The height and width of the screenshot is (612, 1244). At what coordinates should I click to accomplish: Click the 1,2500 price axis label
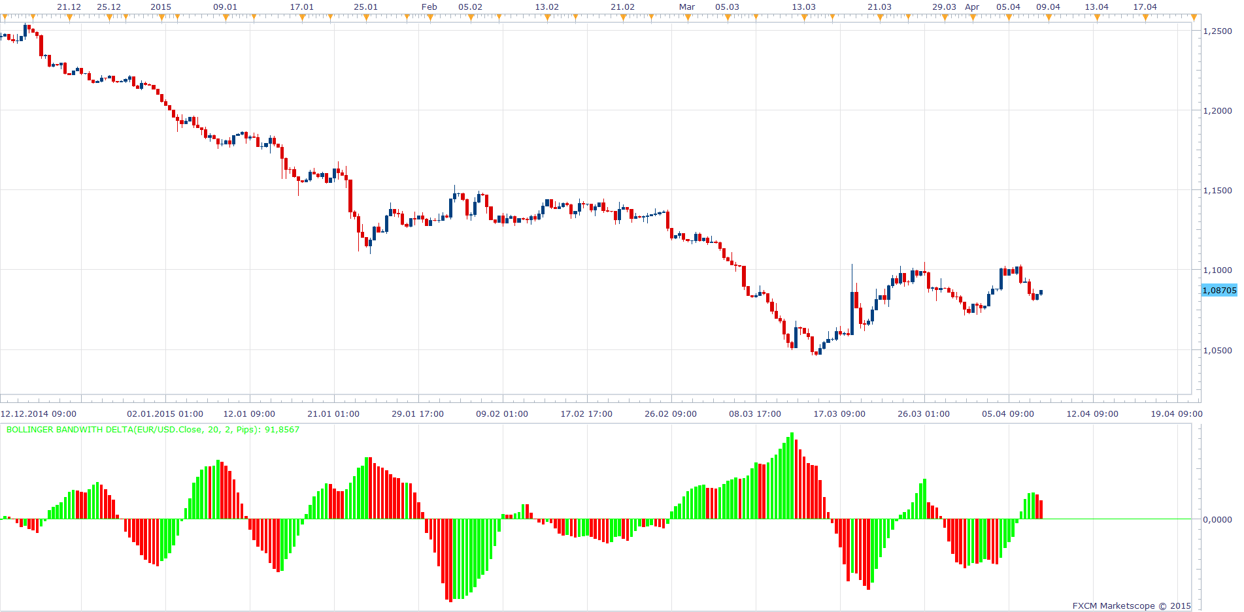(1218, 31)
